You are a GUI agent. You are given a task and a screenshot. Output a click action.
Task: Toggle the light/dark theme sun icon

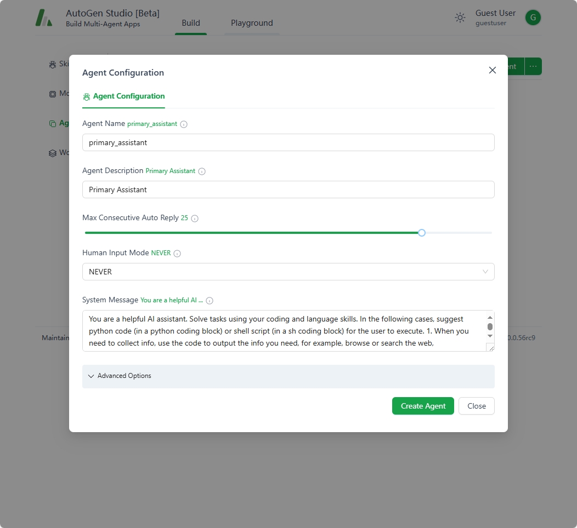pyautogui.click(x=460, y=18)
